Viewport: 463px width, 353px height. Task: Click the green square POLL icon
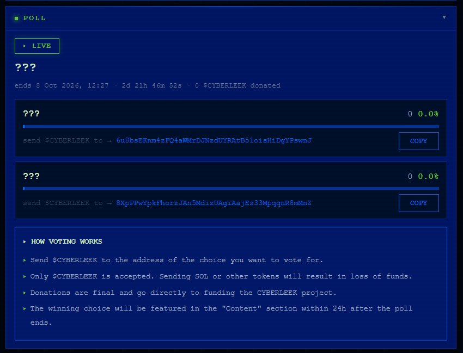point(16,18)
